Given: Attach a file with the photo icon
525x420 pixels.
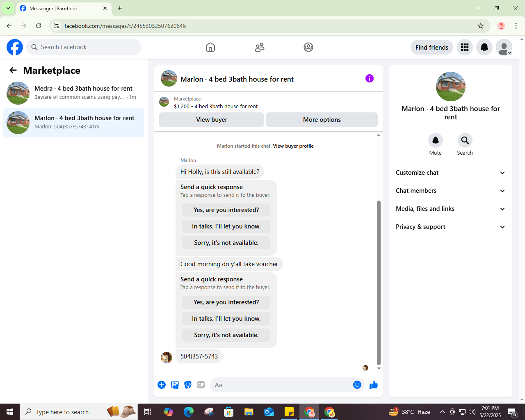Looking at the screenshot, I should click(x=175, y=385).
